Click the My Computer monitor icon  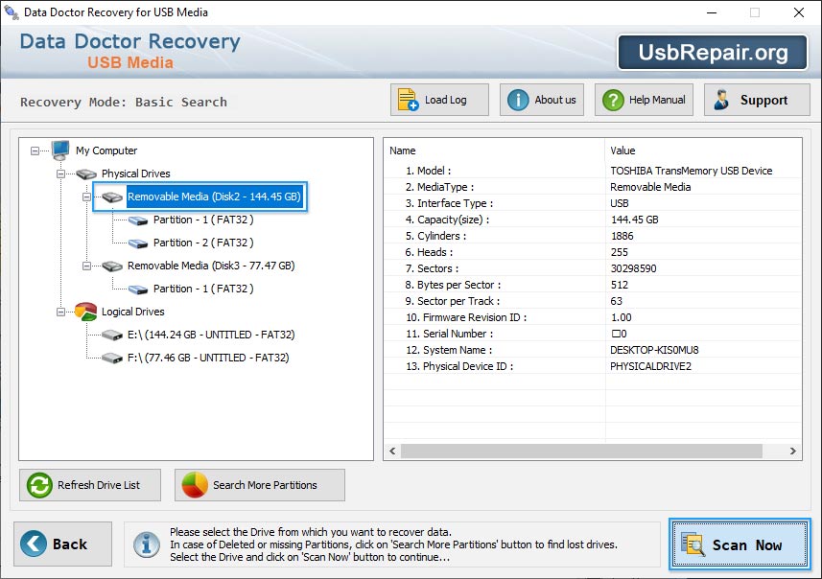(x=60, y=151)
